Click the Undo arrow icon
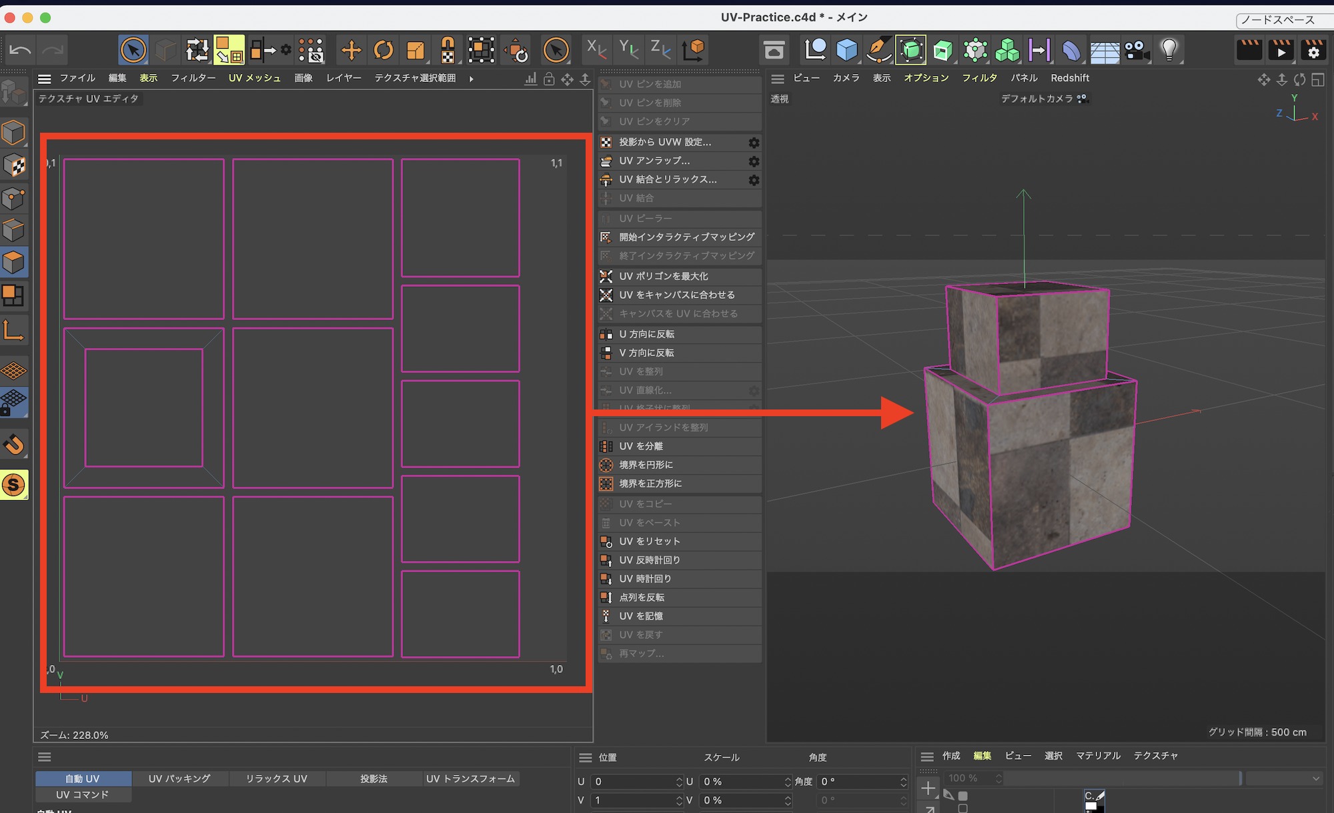 [x=20, y=50]
